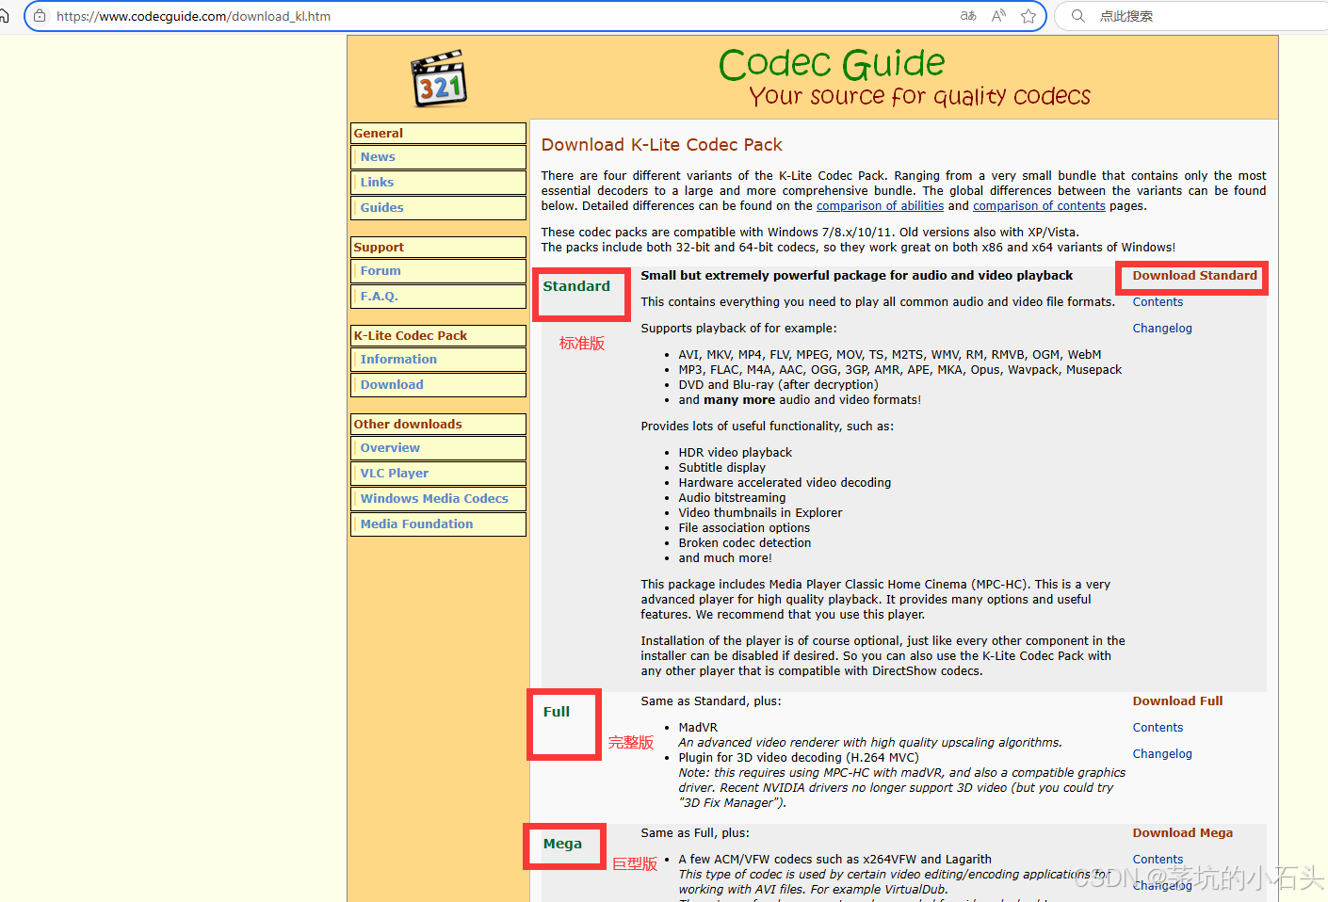Click the MadVR list item text
1328x902 pixels.
[698, 728]
